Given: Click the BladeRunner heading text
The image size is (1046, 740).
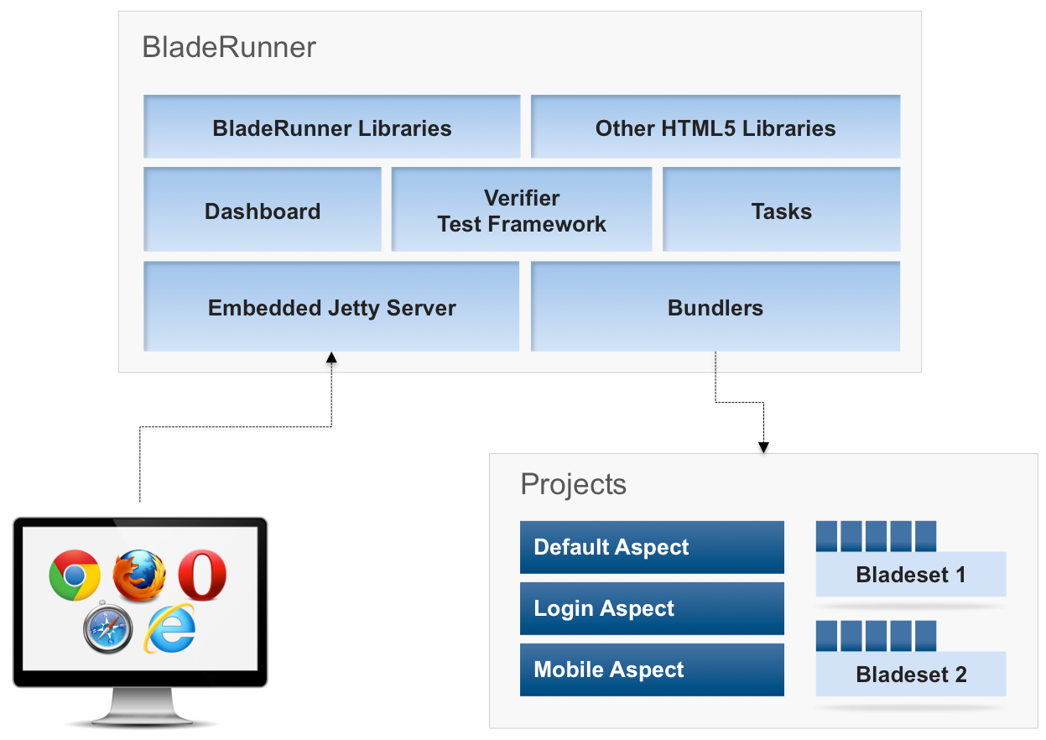Looking at the screenshot, I should pos(229,47).
